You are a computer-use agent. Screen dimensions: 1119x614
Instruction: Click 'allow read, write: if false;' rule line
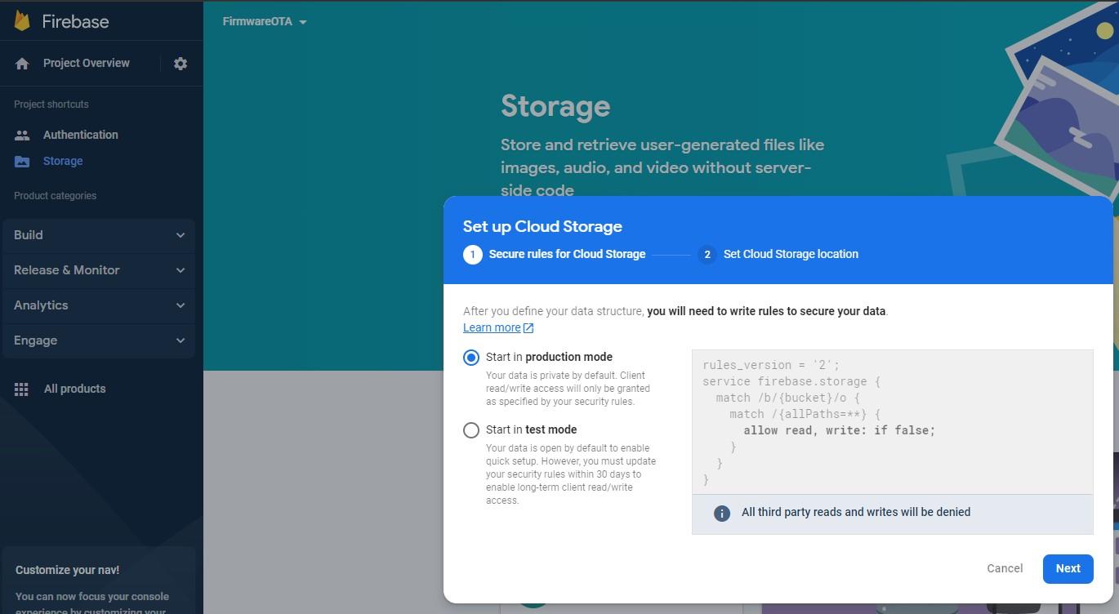(x=839, y=430)
